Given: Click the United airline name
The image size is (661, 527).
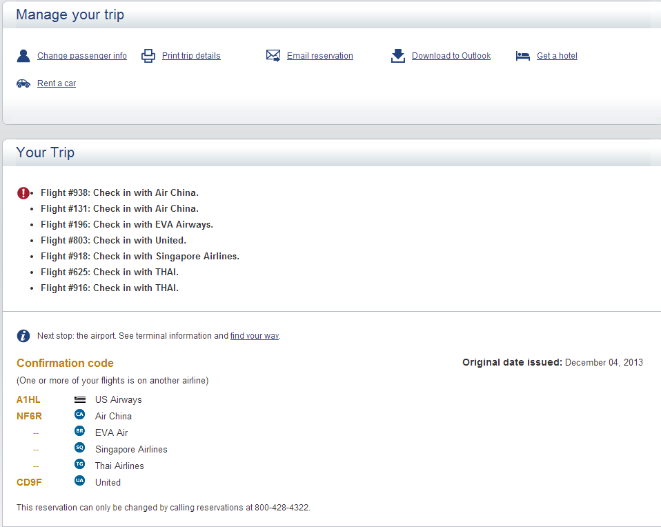Looking at the screenshot, I should pos(108,482).
